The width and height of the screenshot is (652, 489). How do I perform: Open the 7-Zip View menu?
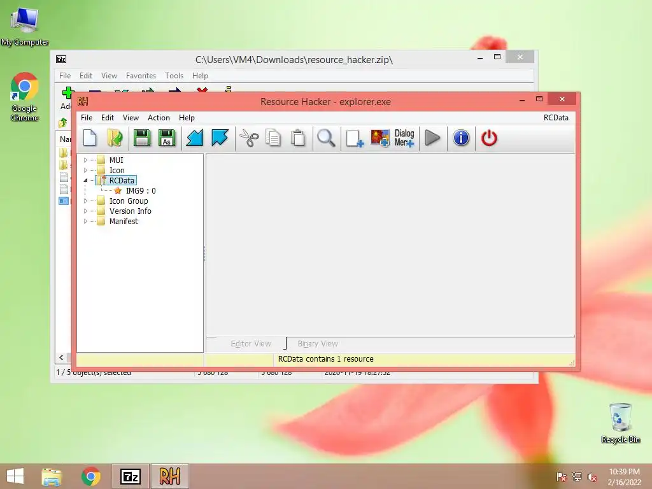point(109,76)
